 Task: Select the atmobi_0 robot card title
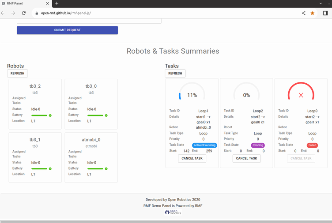(x=91, y=140)
